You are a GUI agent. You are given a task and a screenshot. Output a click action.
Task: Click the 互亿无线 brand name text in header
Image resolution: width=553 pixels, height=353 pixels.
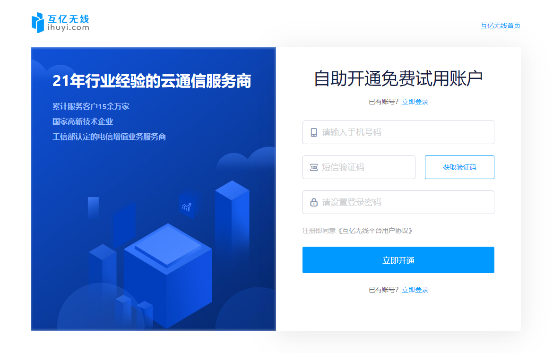(69, 19)
